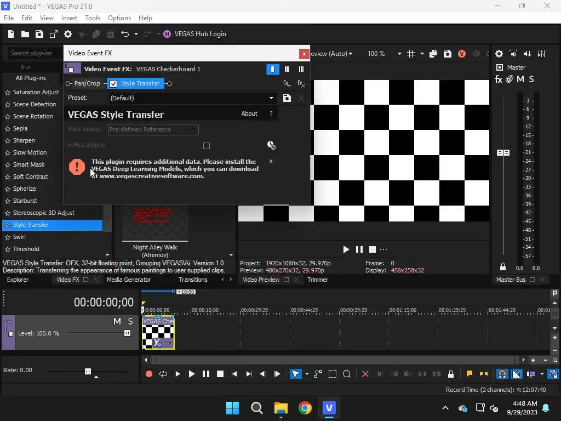
Task: Open Master FX button
Action: [x=499, y=79]
